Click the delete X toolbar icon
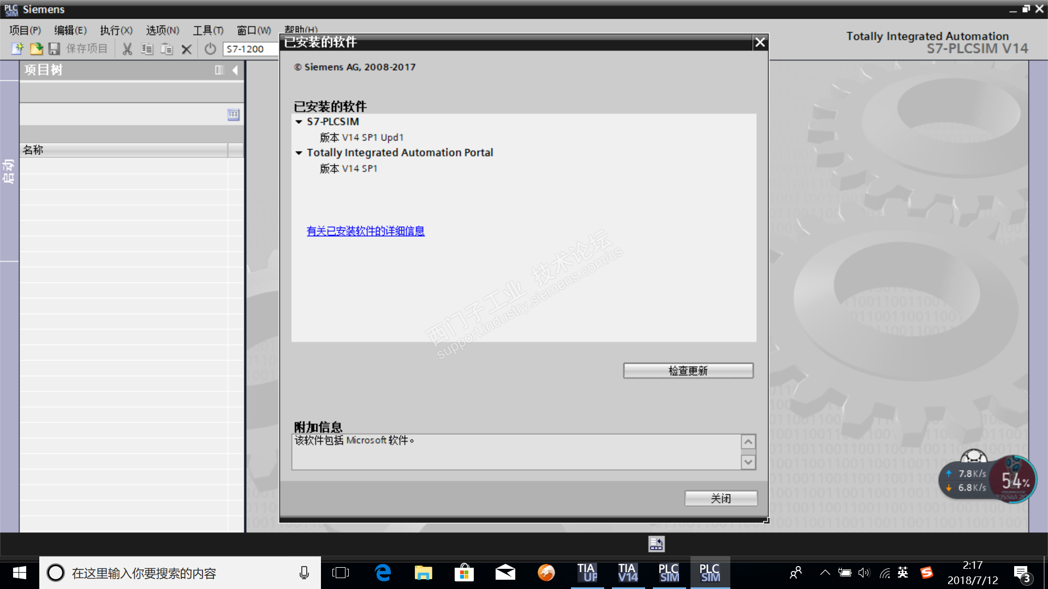Screen dimensions: 1048x589 coord(186,49)
